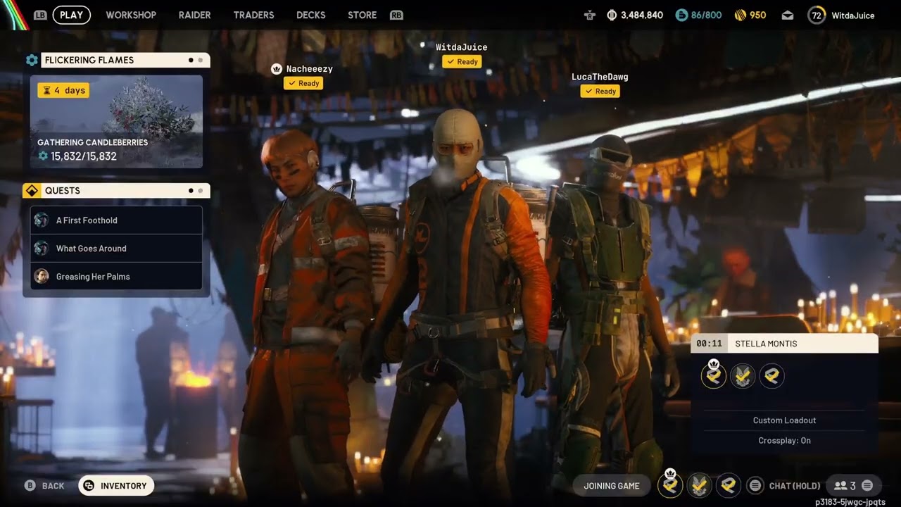Click the Quests diamond icon
Image resolution: width=901 pixels, height=507 pixels.
31,191
